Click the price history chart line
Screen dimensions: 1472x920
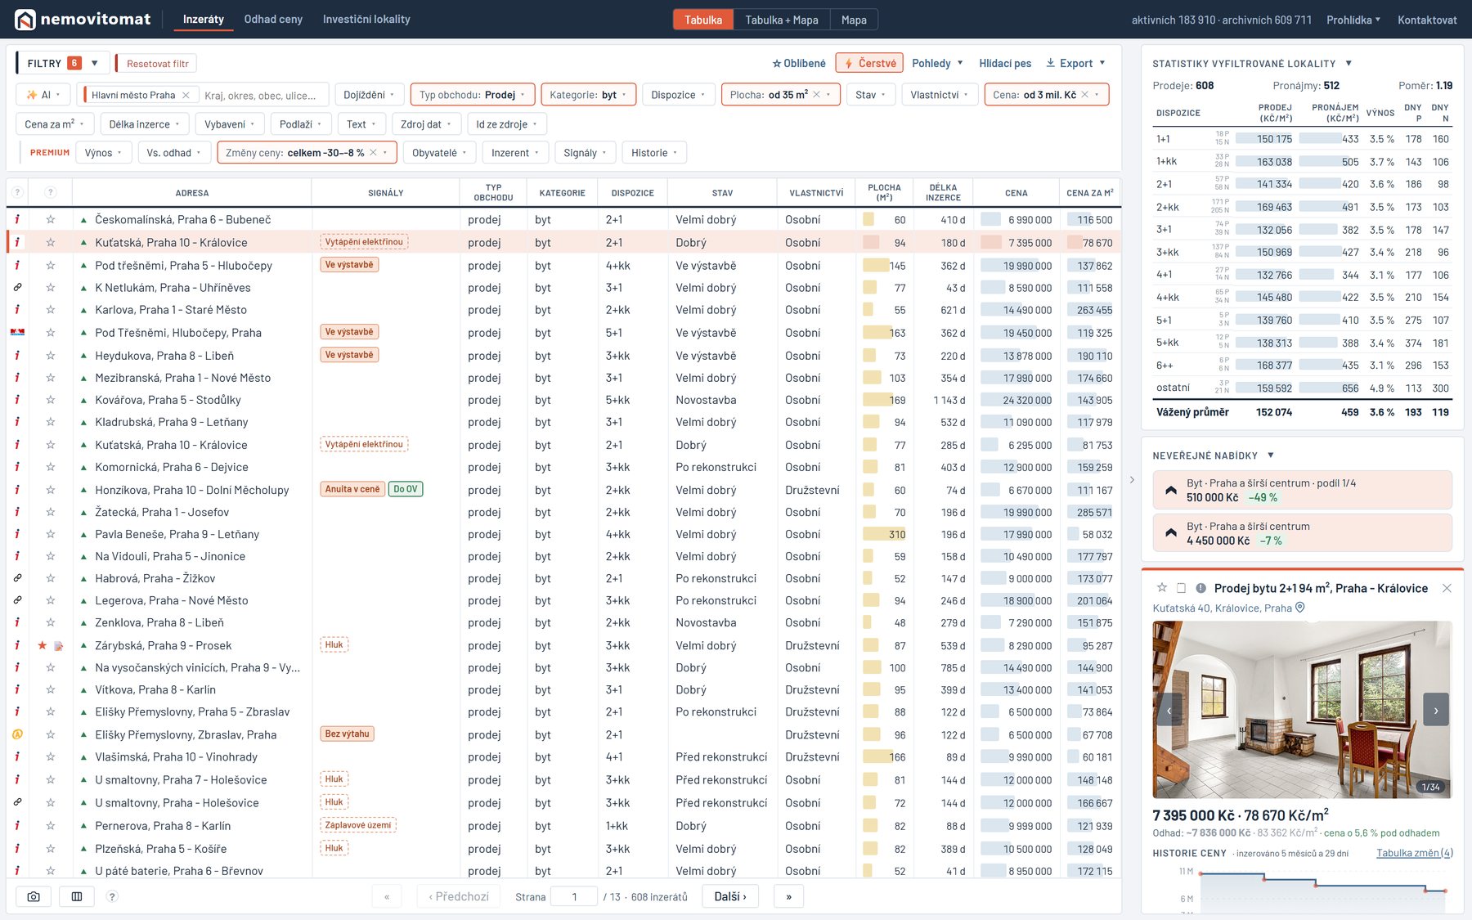(x=1322, y=882)
